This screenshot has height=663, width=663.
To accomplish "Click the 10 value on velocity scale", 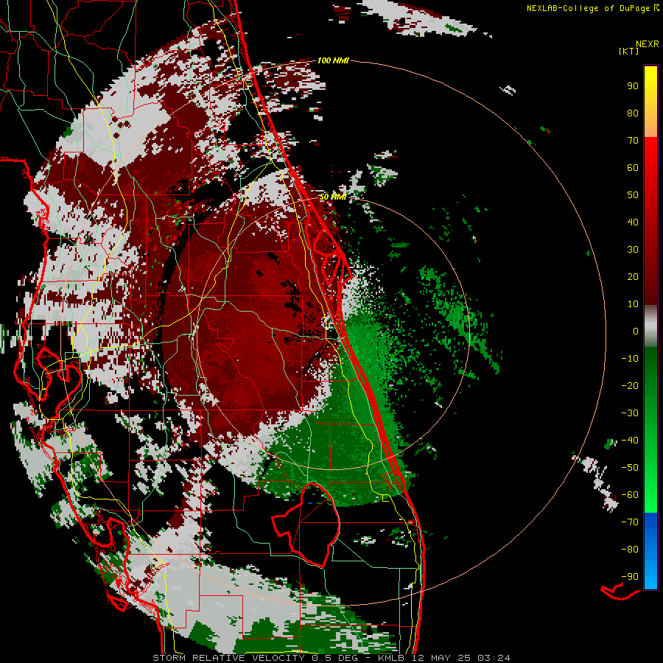I will 633,304.
